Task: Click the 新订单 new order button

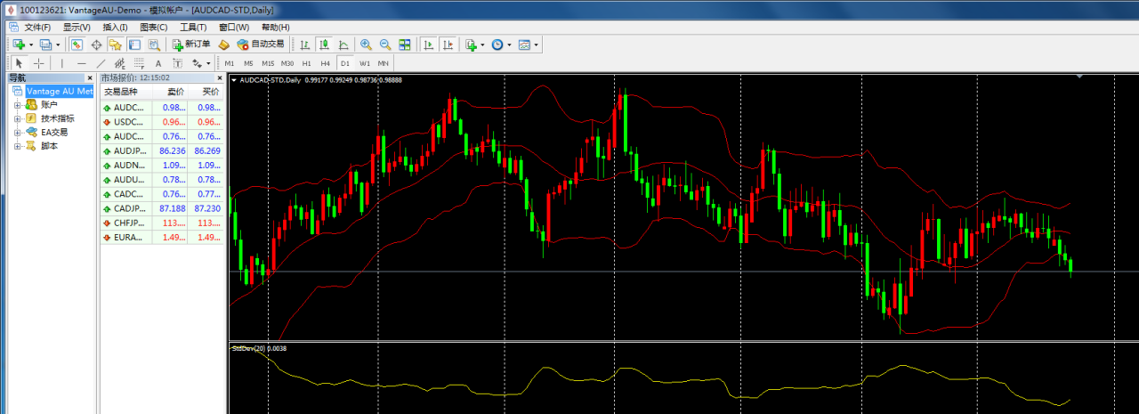Action: click(191, 45)
